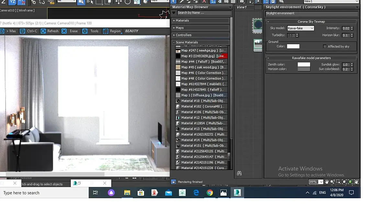382x215 pixels.
Task: Select the Scale tool
Action: coord(137,2)
